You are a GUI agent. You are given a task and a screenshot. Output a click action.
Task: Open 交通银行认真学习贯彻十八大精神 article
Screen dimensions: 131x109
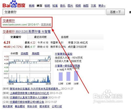click(29, 97)
